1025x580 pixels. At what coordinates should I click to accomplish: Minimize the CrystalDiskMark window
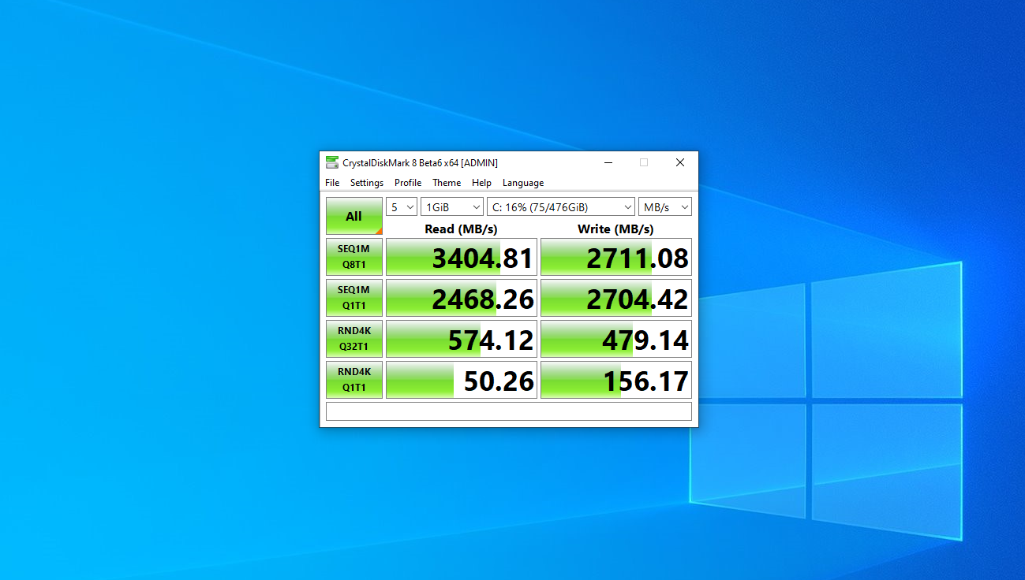(608, 162)
